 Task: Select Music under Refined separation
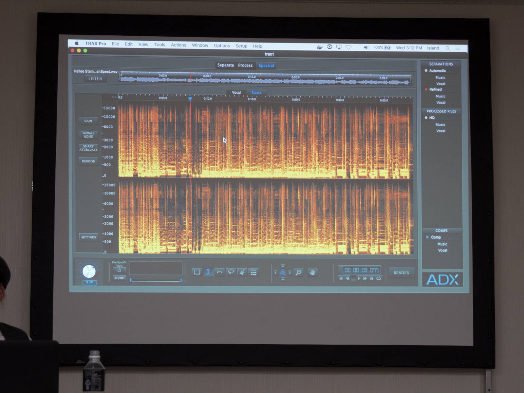point(440,96)
